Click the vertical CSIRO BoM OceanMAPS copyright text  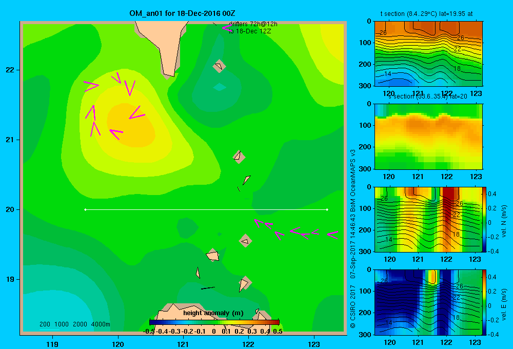click(x=353, y=239)
